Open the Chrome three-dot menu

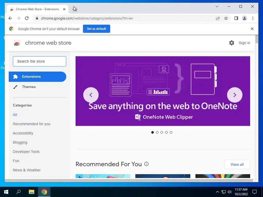point(253,18)
